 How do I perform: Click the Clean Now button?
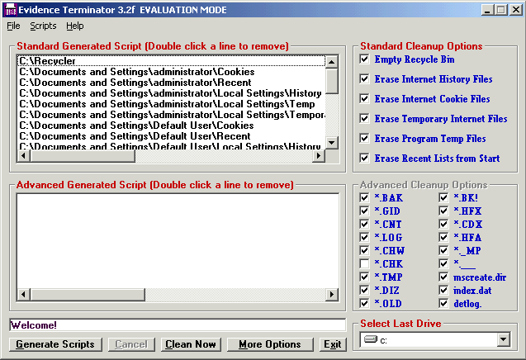[x=191, y=344]
